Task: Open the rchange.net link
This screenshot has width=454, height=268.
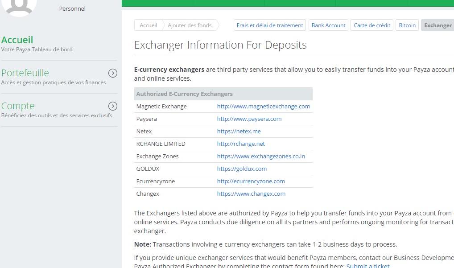Action: click(x=241, y=144)
